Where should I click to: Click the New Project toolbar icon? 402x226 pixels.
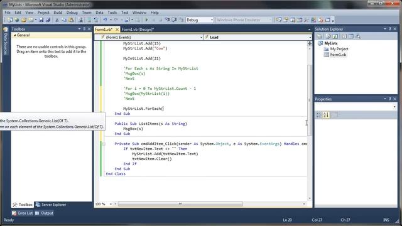10,19
